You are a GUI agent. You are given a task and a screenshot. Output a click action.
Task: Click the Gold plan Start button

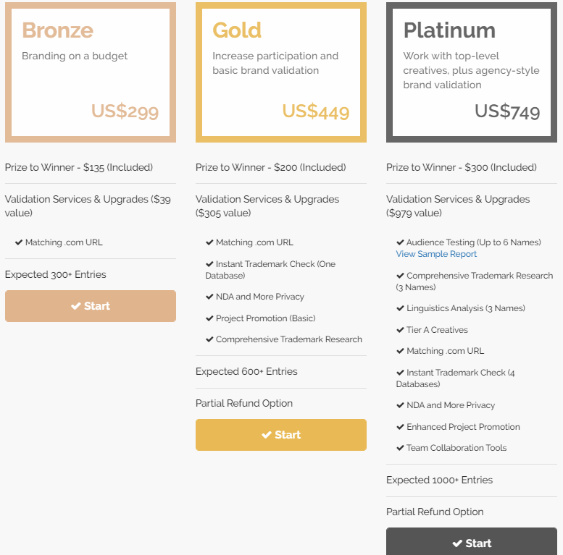(x=281, y=435)
